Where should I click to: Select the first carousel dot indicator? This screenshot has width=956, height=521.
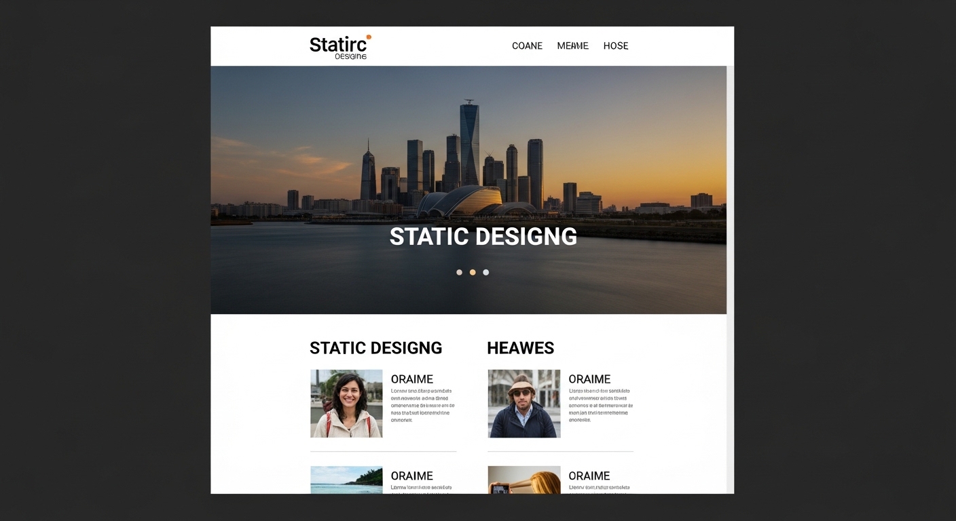point(459,272)
